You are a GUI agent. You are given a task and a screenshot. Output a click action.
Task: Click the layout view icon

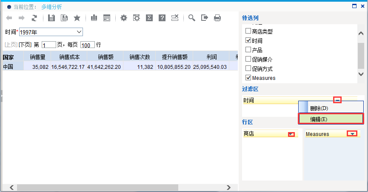tap(107, 18)
